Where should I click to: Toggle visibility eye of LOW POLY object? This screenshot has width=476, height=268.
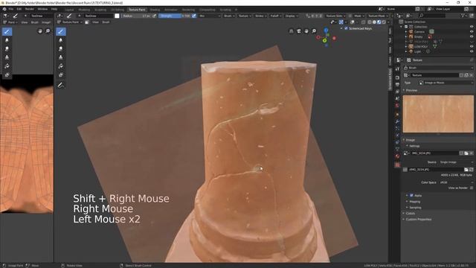[472, 46]
